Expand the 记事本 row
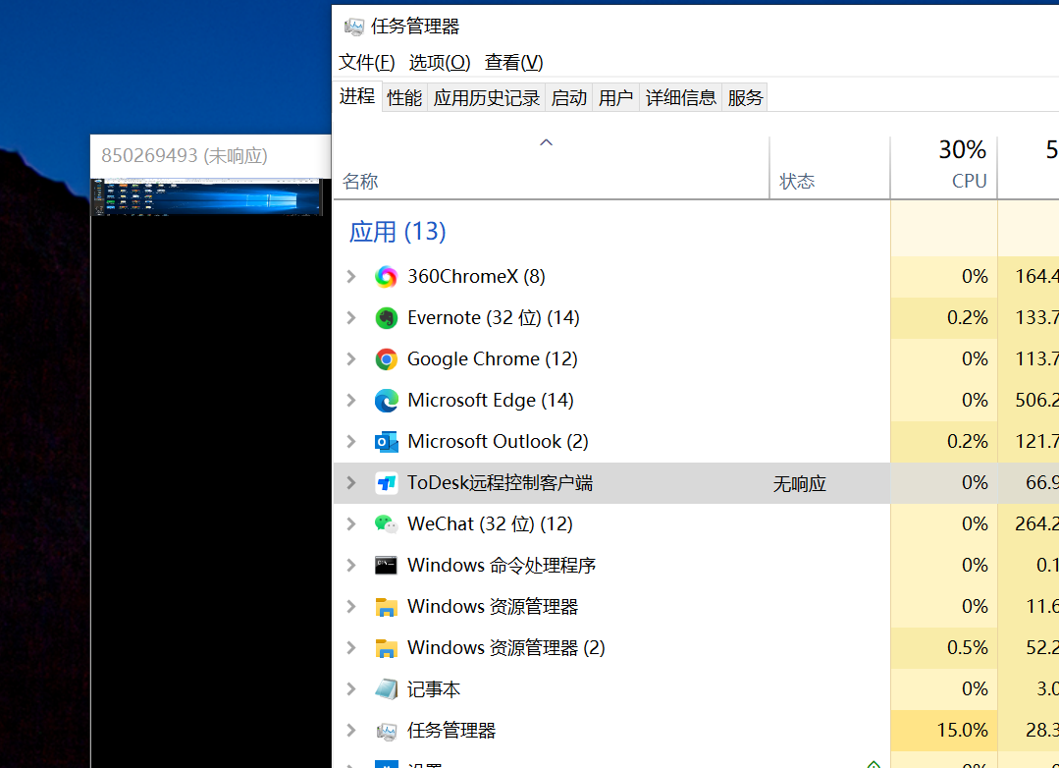Viewport: 1059px width, 768px height. click(x=351, y=688)
